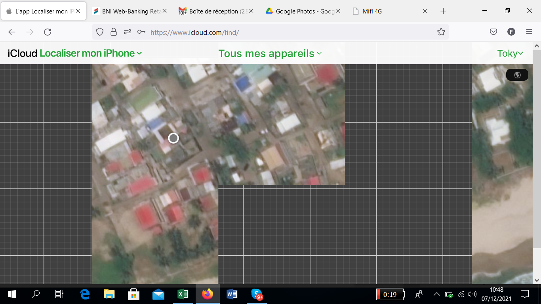Open a new browser tab
Image resolution: width=541 pixels, height=304 pixels.
coord(443,11)
